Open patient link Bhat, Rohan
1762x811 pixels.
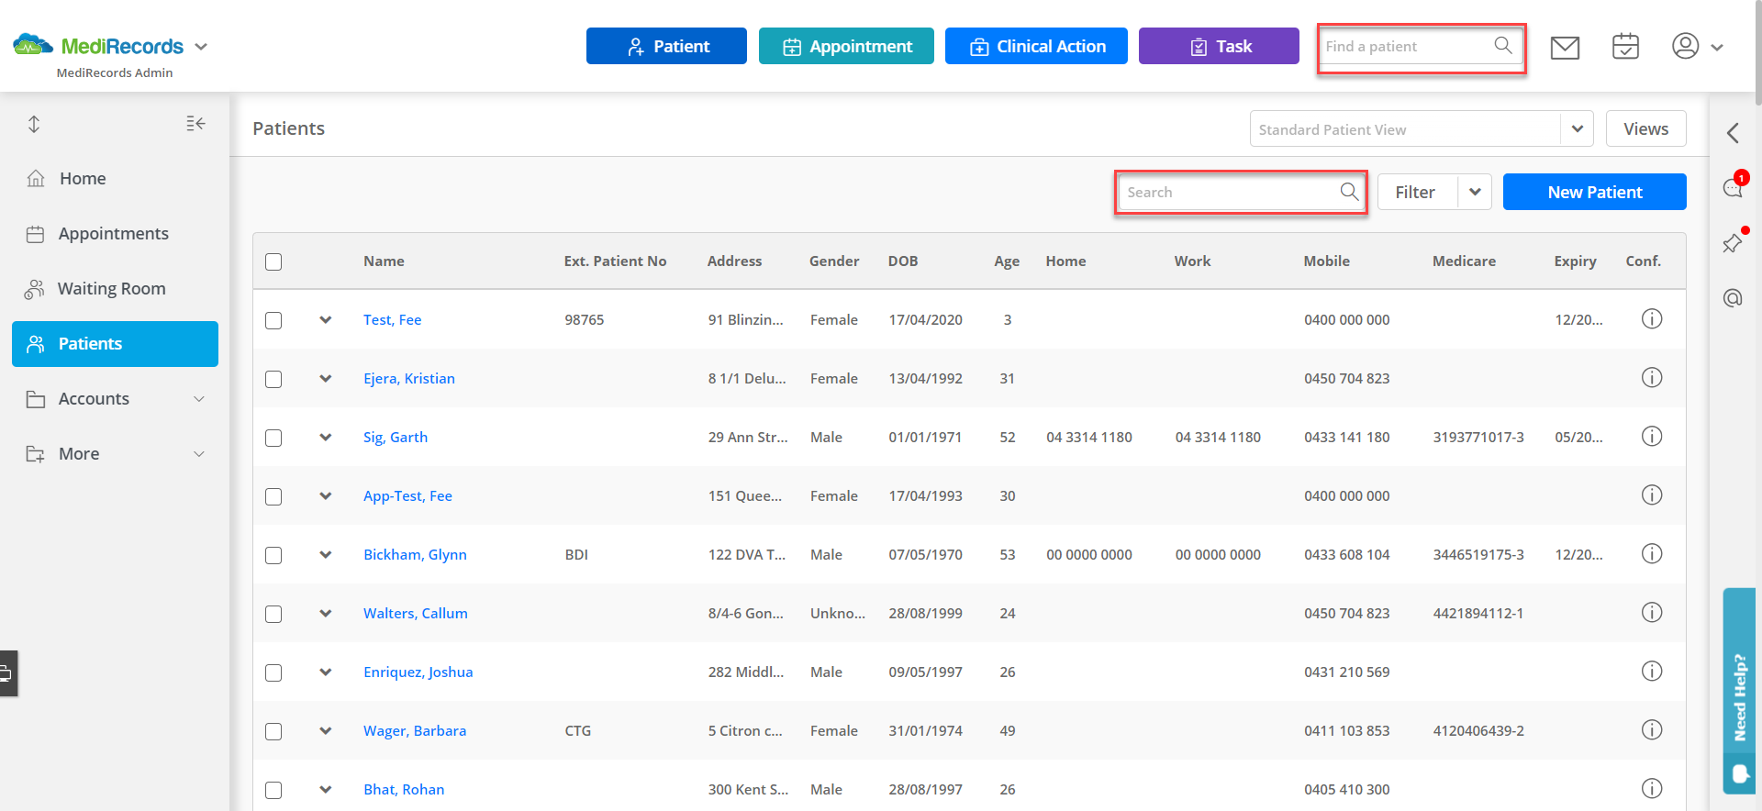pos(404,789)
